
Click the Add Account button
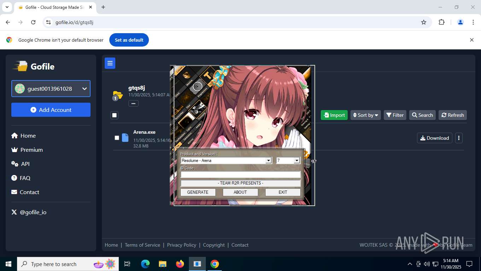[51, 110]
